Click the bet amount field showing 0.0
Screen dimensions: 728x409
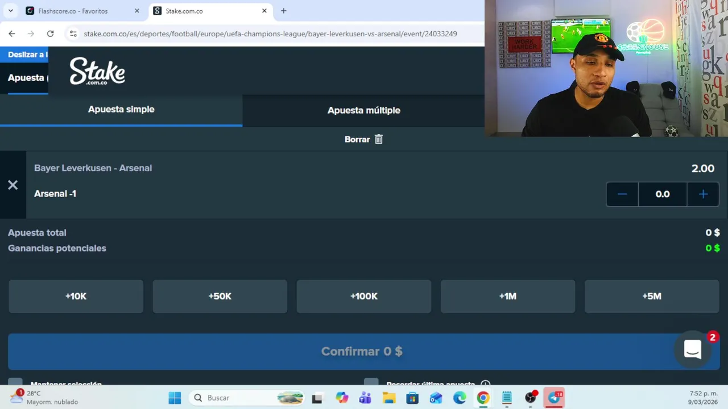(x=663, y=194)
